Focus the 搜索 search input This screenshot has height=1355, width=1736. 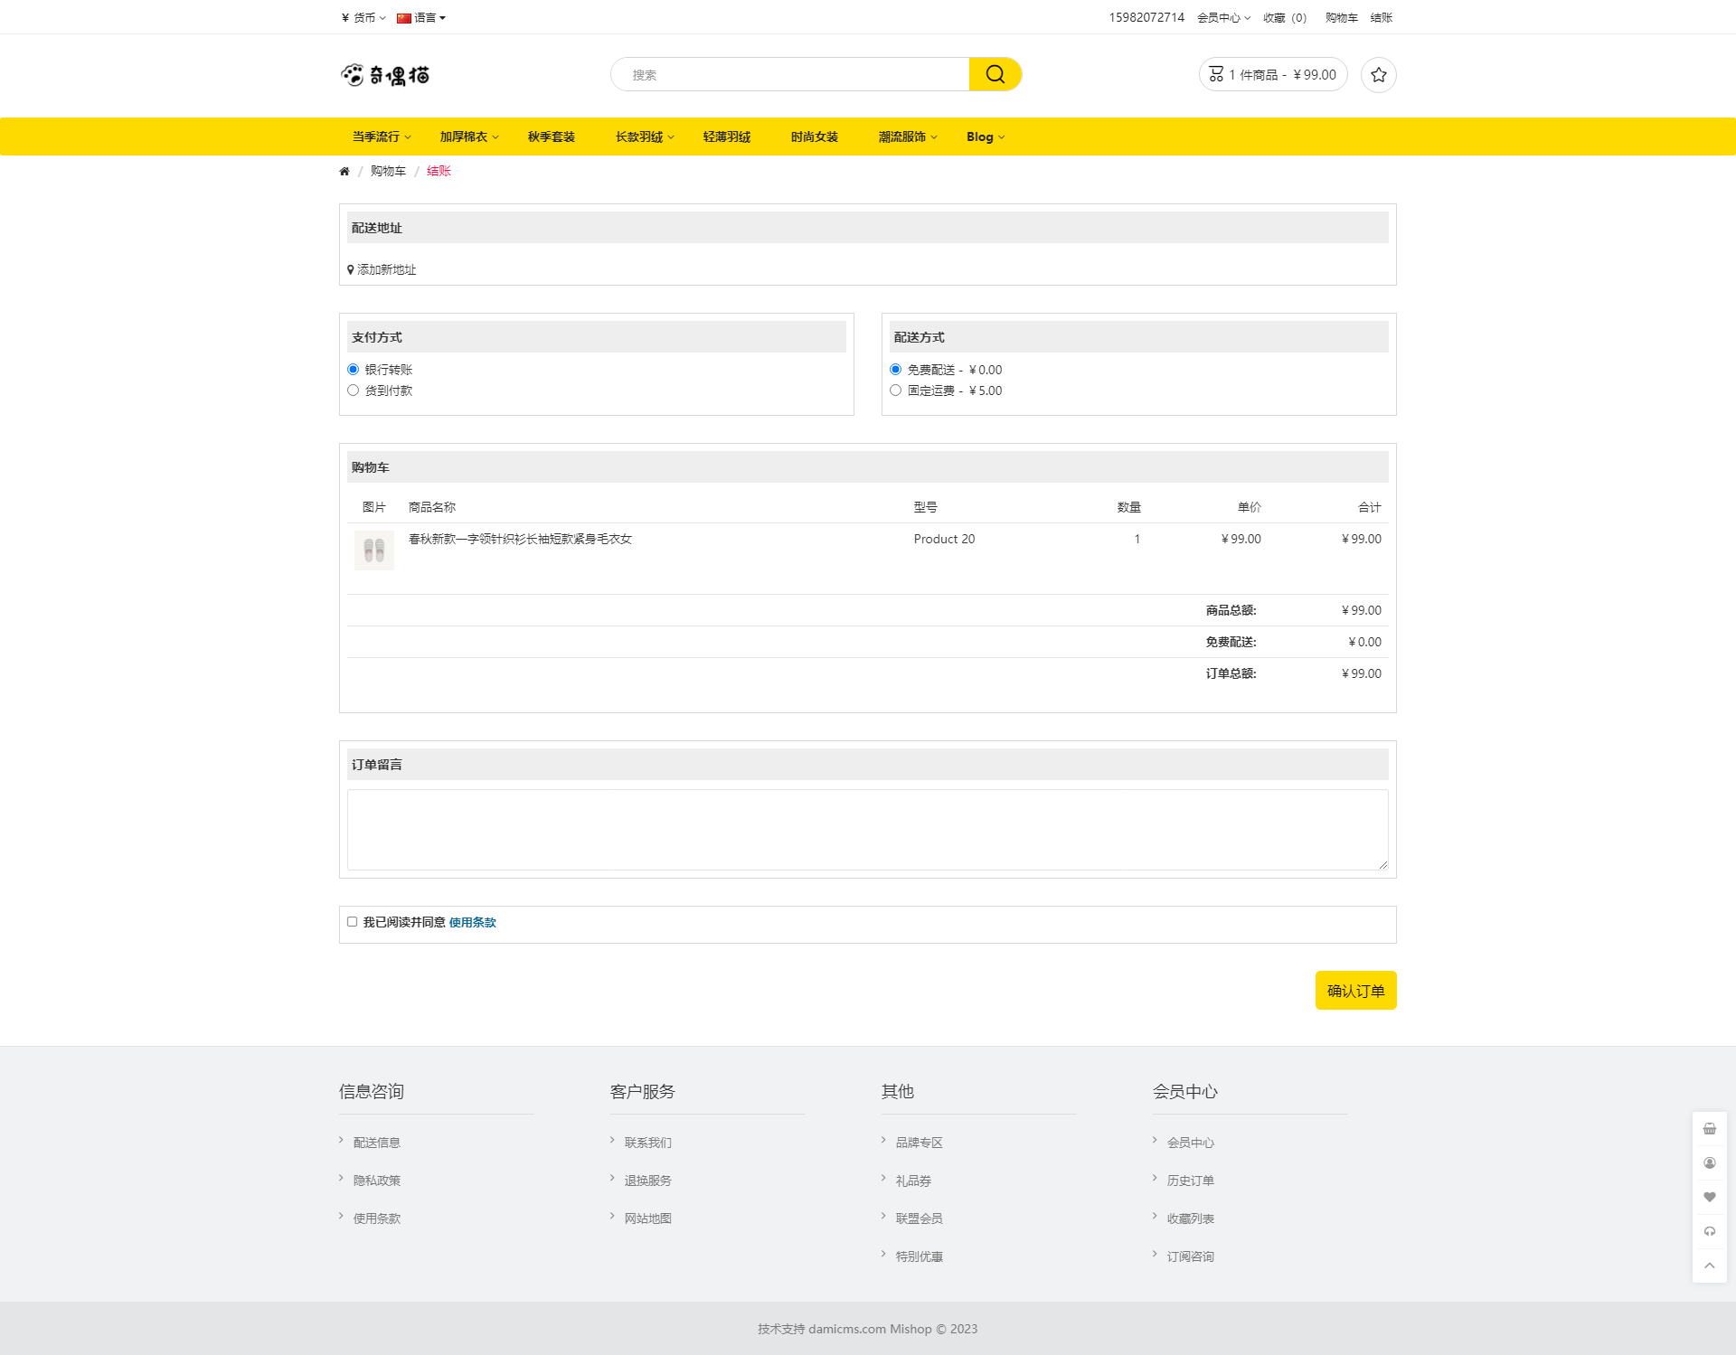tap(790, 75)
